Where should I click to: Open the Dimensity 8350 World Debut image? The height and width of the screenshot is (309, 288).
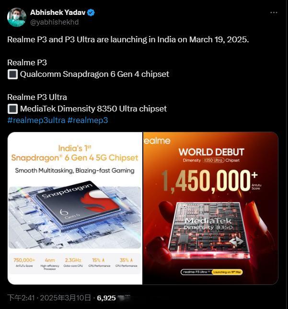pyautogui.click(x=210, y=208)
